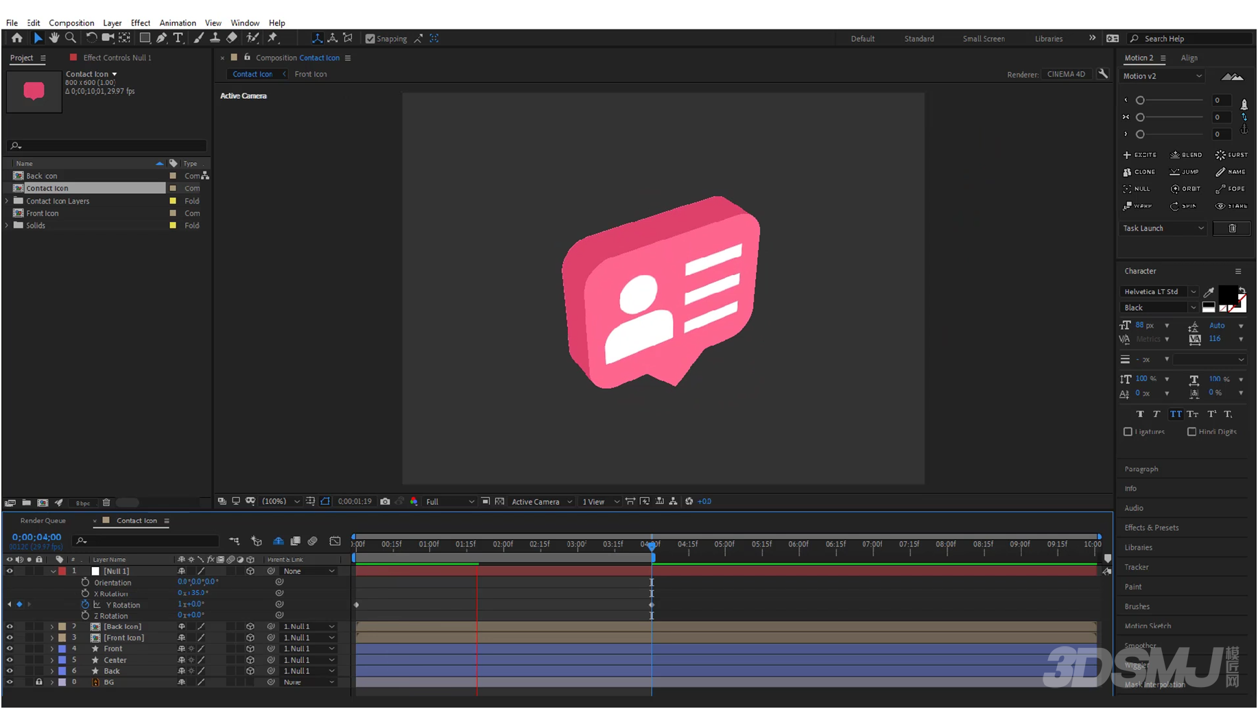
Task: Toggle the Y Rotation stopwatch
Action: [85, 605]
